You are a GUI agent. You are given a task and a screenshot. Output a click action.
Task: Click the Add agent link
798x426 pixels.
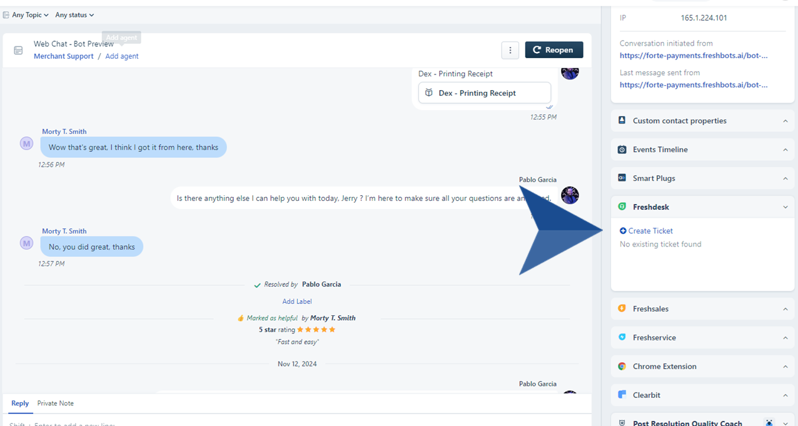pyautogui.click(x=122, y=56)
